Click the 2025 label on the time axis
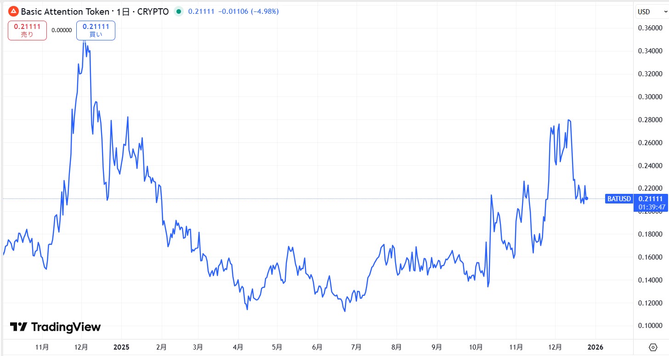Viewport: 669px width, 356px height. [121, 347]
